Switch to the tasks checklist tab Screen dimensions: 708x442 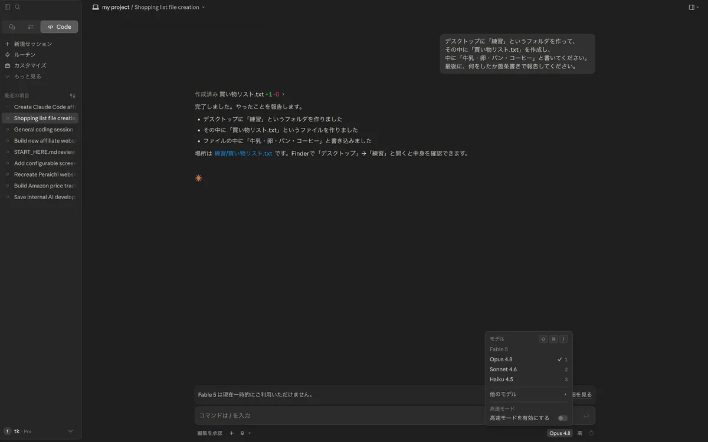(31, 27)
